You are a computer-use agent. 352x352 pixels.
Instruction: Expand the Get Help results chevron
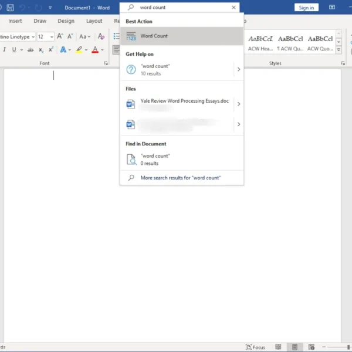239,69
